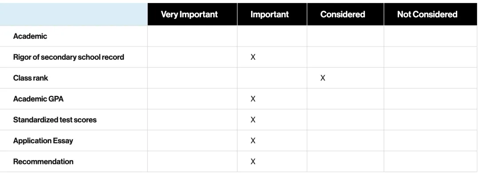Click the Academic section label
479x176 pixels.
[x=30, y=36]
